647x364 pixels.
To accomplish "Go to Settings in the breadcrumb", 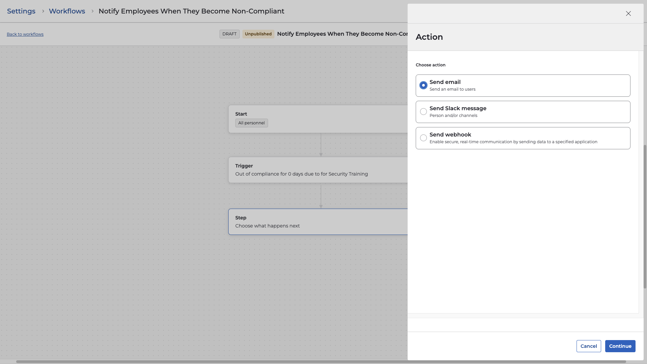I will (x=21, y=11).
